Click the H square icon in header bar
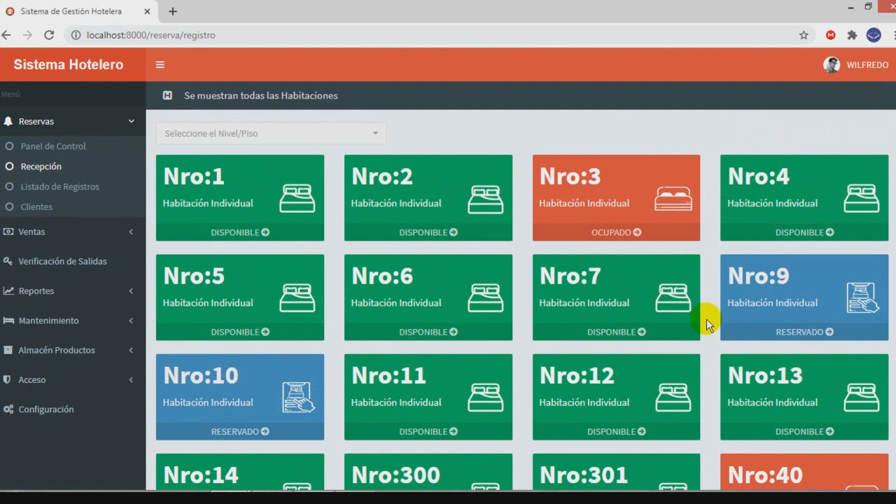Image resolution: width=896 pixels, height=504 pixels. click(167, 95)
